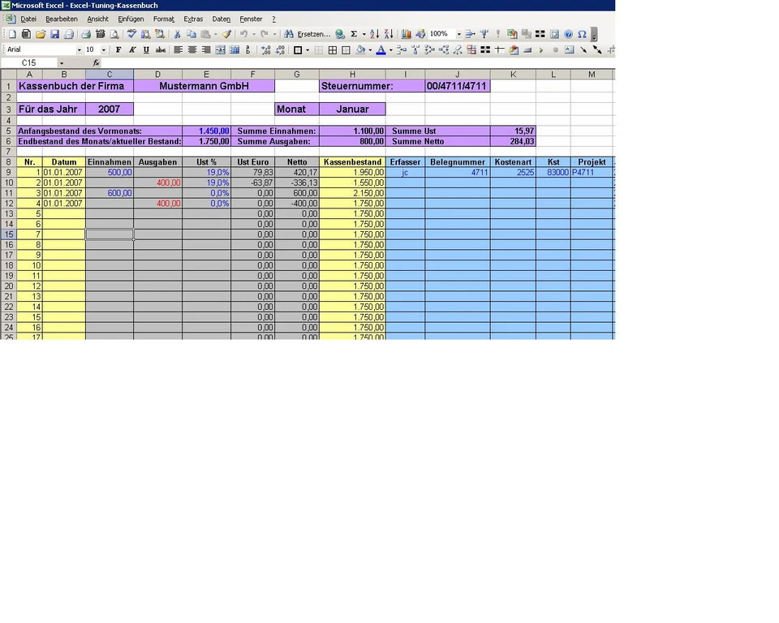Open the AutoSum functions dropdown arrow
This screenshot has height=623, width=779.
coord(364,34)
